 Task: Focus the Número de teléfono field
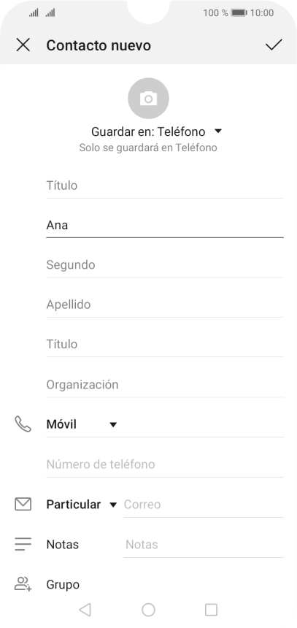[x=165, y=464]
